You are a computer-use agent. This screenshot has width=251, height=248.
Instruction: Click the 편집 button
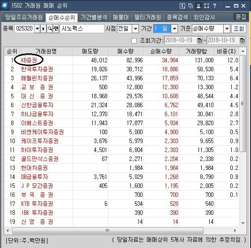[x=241, y=17]
